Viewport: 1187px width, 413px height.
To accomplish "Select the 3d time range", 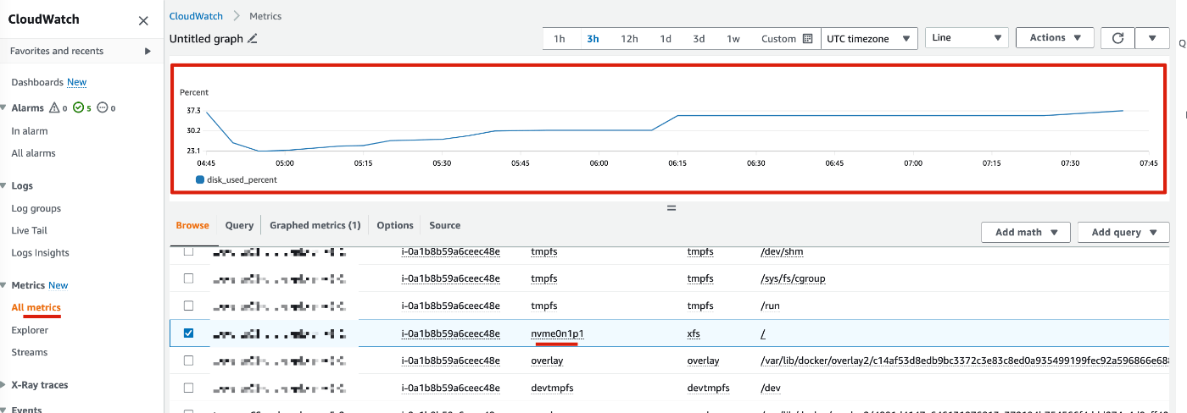I will pos(699,39).
